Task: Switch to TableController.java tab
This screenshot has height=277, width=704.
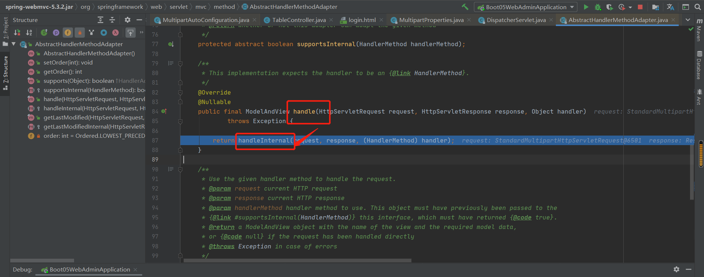Action: 299,20
